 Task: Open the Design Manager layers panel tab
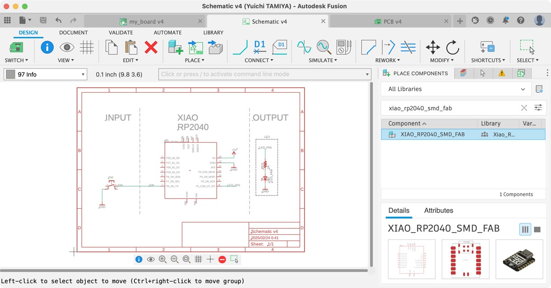[x=463, y=73]
